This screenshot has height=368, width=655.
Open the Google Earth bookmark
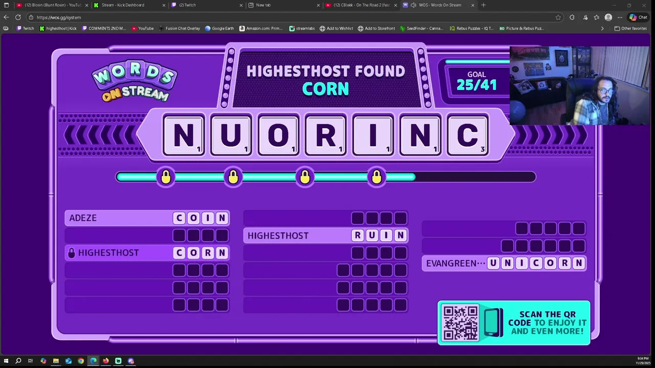coord(220,29)
